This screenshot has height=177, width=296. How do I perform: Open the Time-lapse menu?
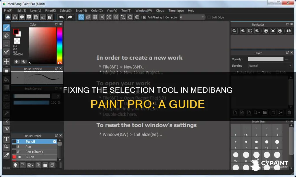click(176, 11)
